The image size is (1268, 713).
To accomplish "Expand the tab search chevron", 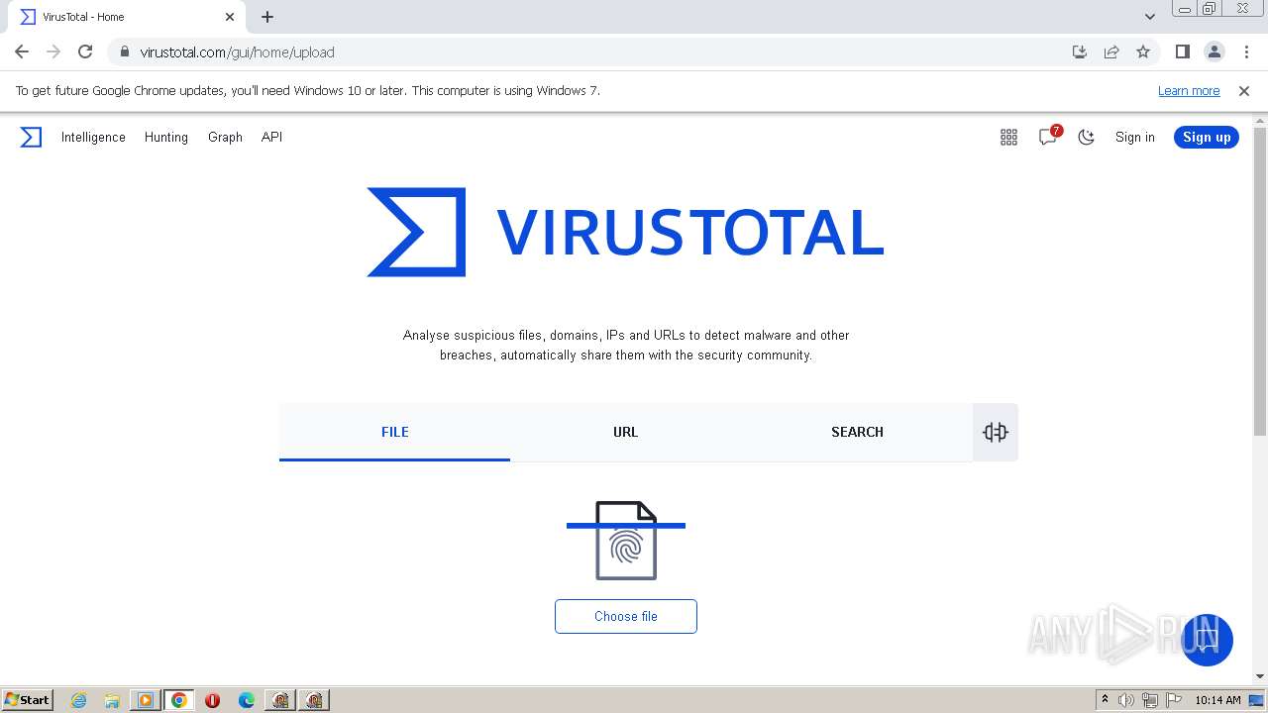I will coord(1149,17).
